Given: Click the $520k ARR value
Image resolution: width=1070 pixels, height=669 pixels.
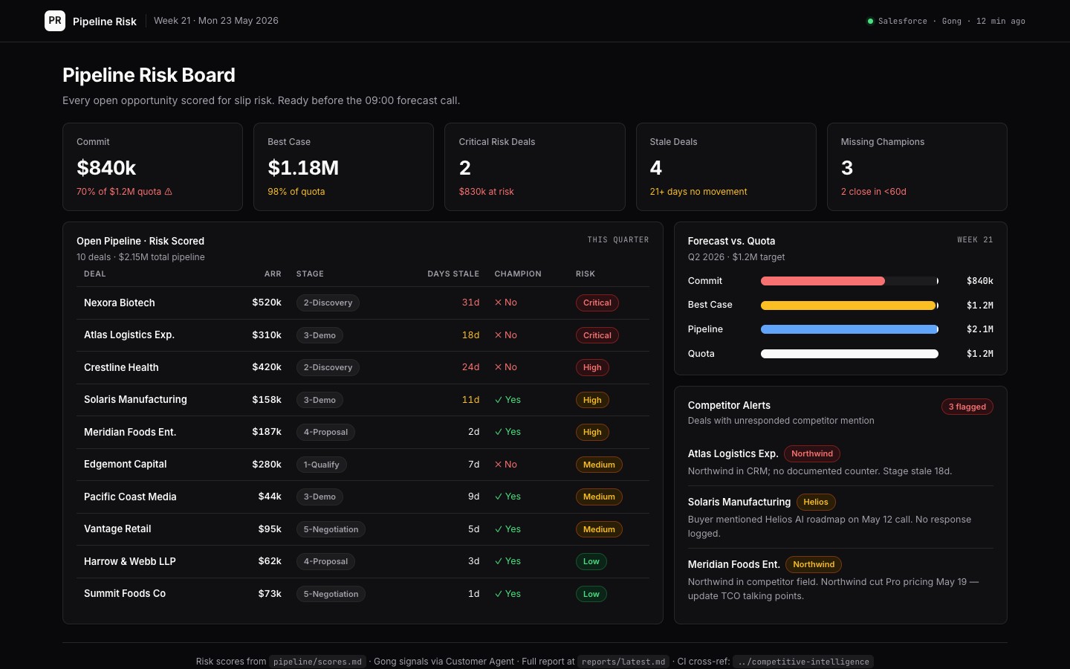Looking at the screenshot, I should tap(267, 303).
